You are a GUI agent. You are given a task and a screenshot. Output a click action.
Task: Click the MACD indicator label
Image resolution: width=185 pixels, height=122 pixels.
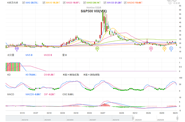tap(10, 94)
